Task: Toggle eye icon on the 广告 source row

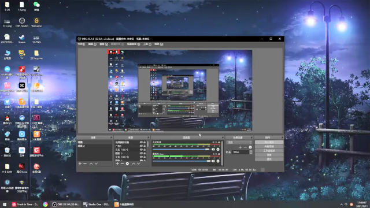Action: [x=141, y=146]
